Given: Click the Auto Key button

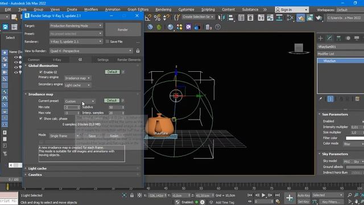Looking at the screenshot, I should coord(304,195).
